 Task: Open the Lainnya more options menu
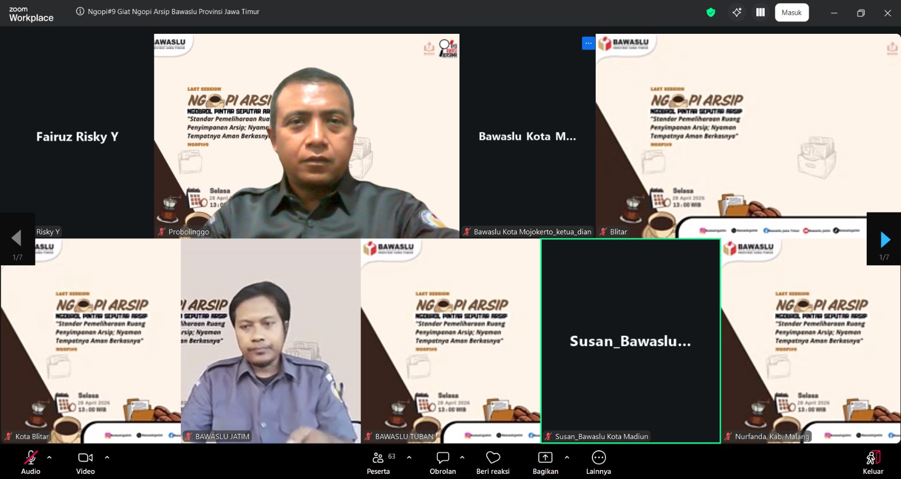[x=599, y=458]
